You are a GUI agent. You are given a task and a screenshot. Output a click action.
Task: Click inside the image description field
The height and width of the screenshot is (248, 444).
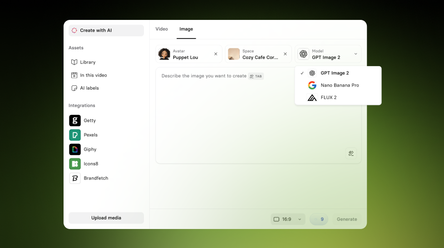[258, 115]
